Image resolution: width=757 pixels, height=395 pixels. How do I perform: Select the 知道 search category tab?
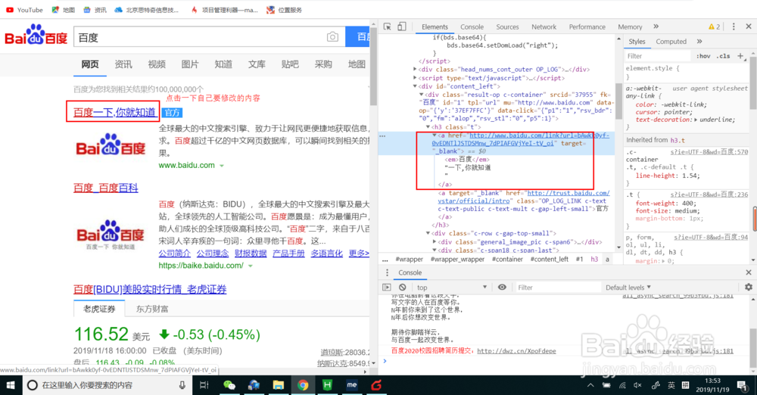tap(223, 64)
